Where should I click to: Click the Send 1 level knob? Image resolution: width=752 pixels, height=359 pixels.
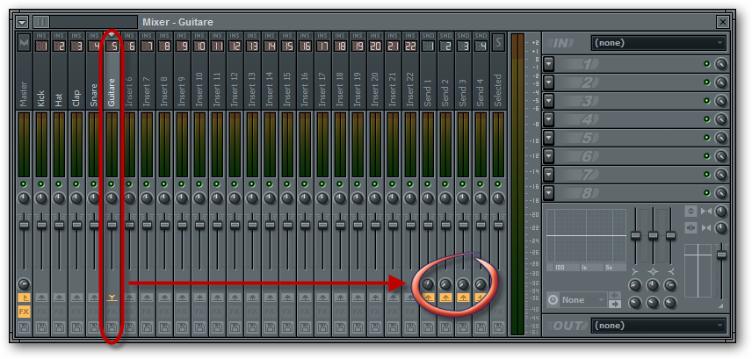(x=428, y=284)
